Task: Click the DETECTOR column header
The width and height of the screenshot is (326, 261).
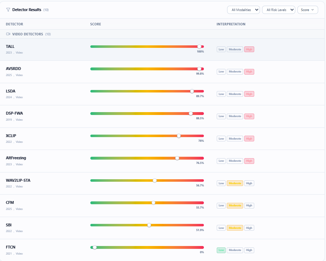Action: [x=15, y=24]
